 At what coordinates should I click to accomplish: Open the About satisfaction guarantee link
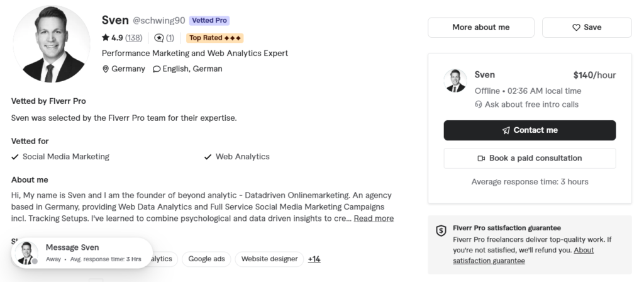523,256
